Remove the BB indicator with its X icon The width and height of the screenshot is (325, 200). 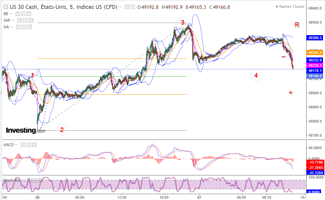click(x=29, y=14)
